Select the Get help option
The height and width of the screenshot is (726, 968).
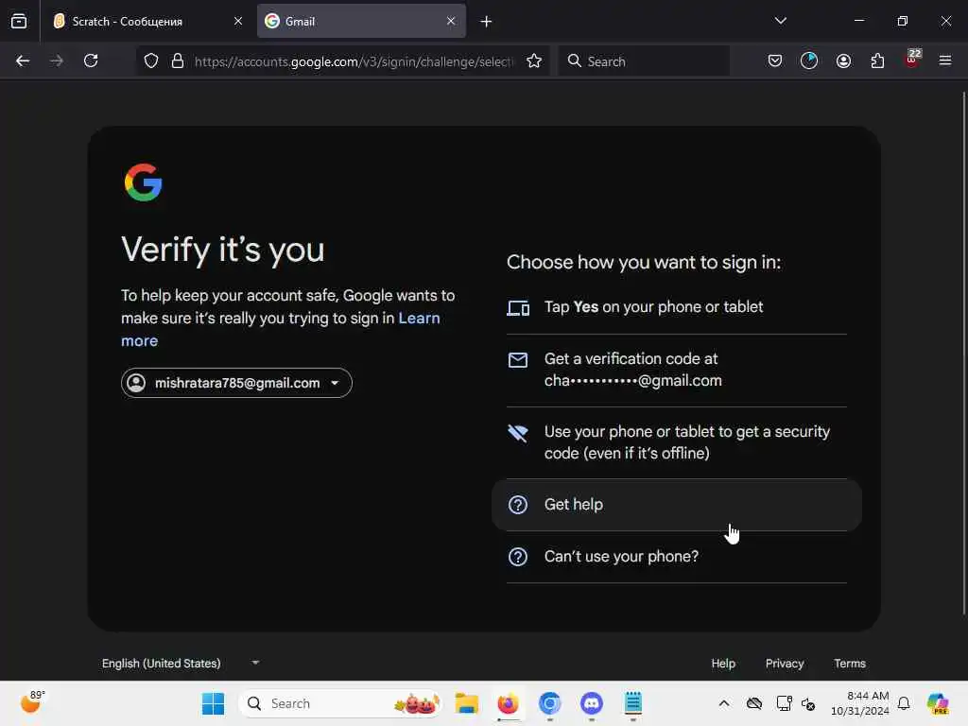click(677, 505)
